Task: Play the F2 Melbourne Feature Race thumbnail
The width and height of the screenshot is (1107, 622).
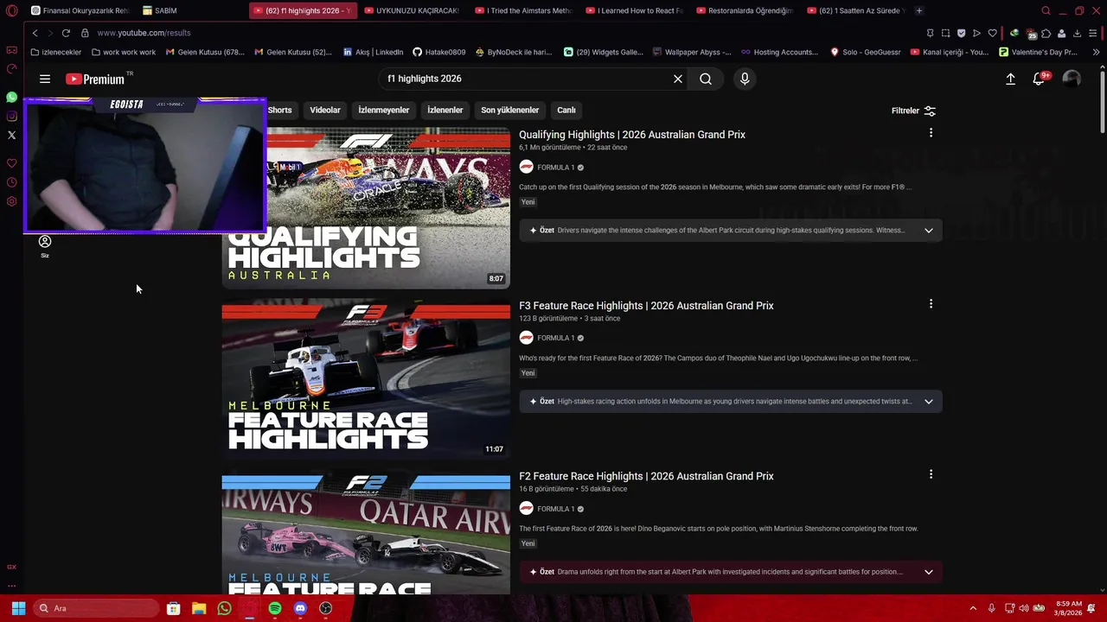Action: (366, 531)
